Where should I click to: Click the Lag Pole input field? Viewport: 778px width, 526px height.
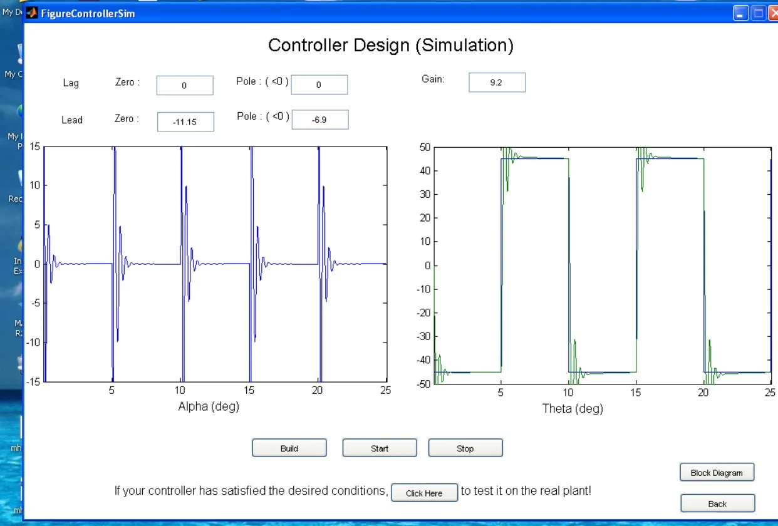(319, 85)
